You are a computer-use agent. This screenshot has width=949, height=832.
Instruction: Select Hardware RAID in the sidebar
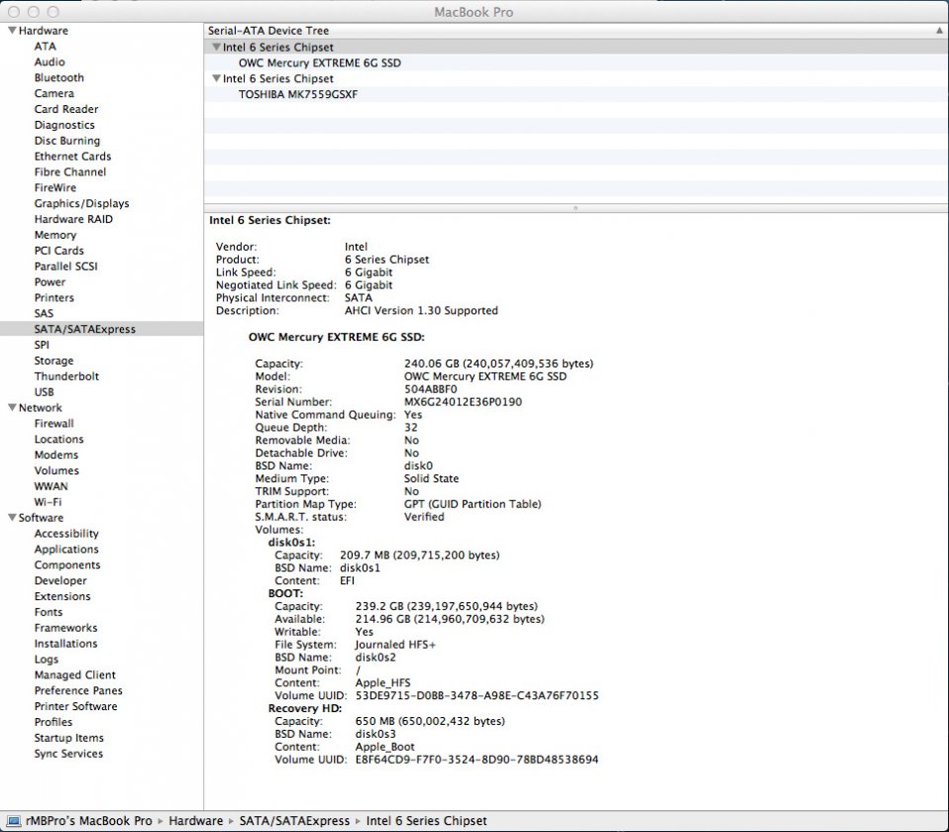[x=74, y=220]
